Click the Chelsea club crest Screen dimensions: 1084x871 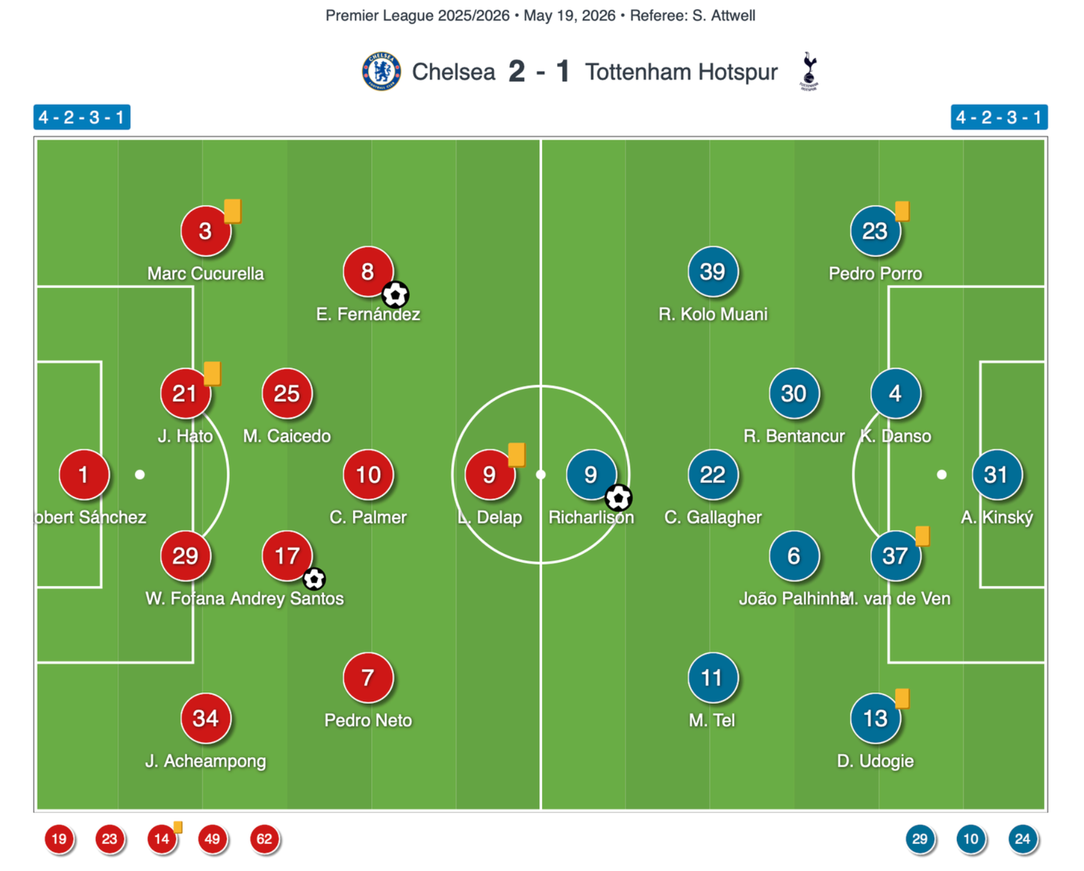click(x=381, y=71)
